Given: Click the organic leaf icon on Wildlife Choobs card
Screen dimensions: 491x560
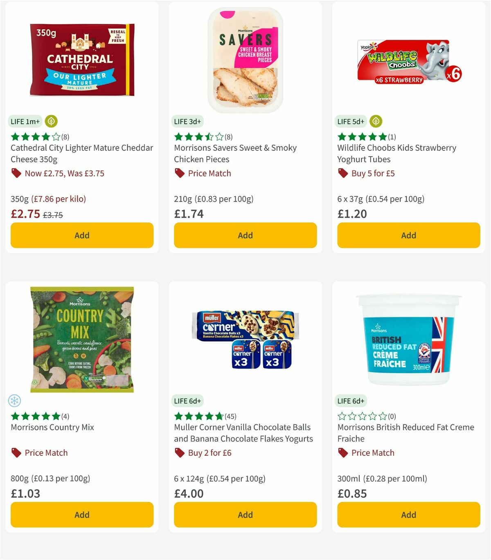Looking at the screenshot, I should [376, 121].
